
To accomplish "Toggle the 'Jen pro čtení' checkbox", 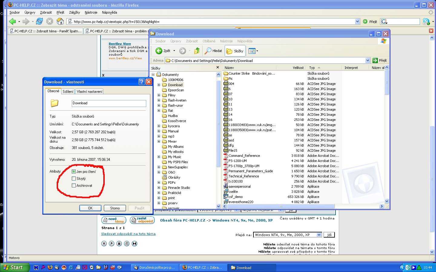I will tap(74, 171).
